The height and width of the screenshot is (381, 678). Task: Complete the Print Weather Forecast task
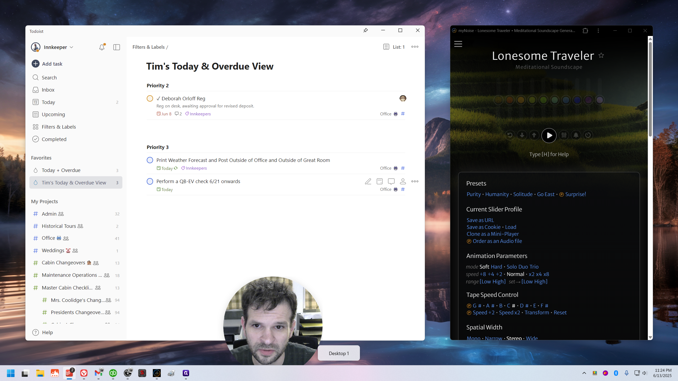(150, 160)
